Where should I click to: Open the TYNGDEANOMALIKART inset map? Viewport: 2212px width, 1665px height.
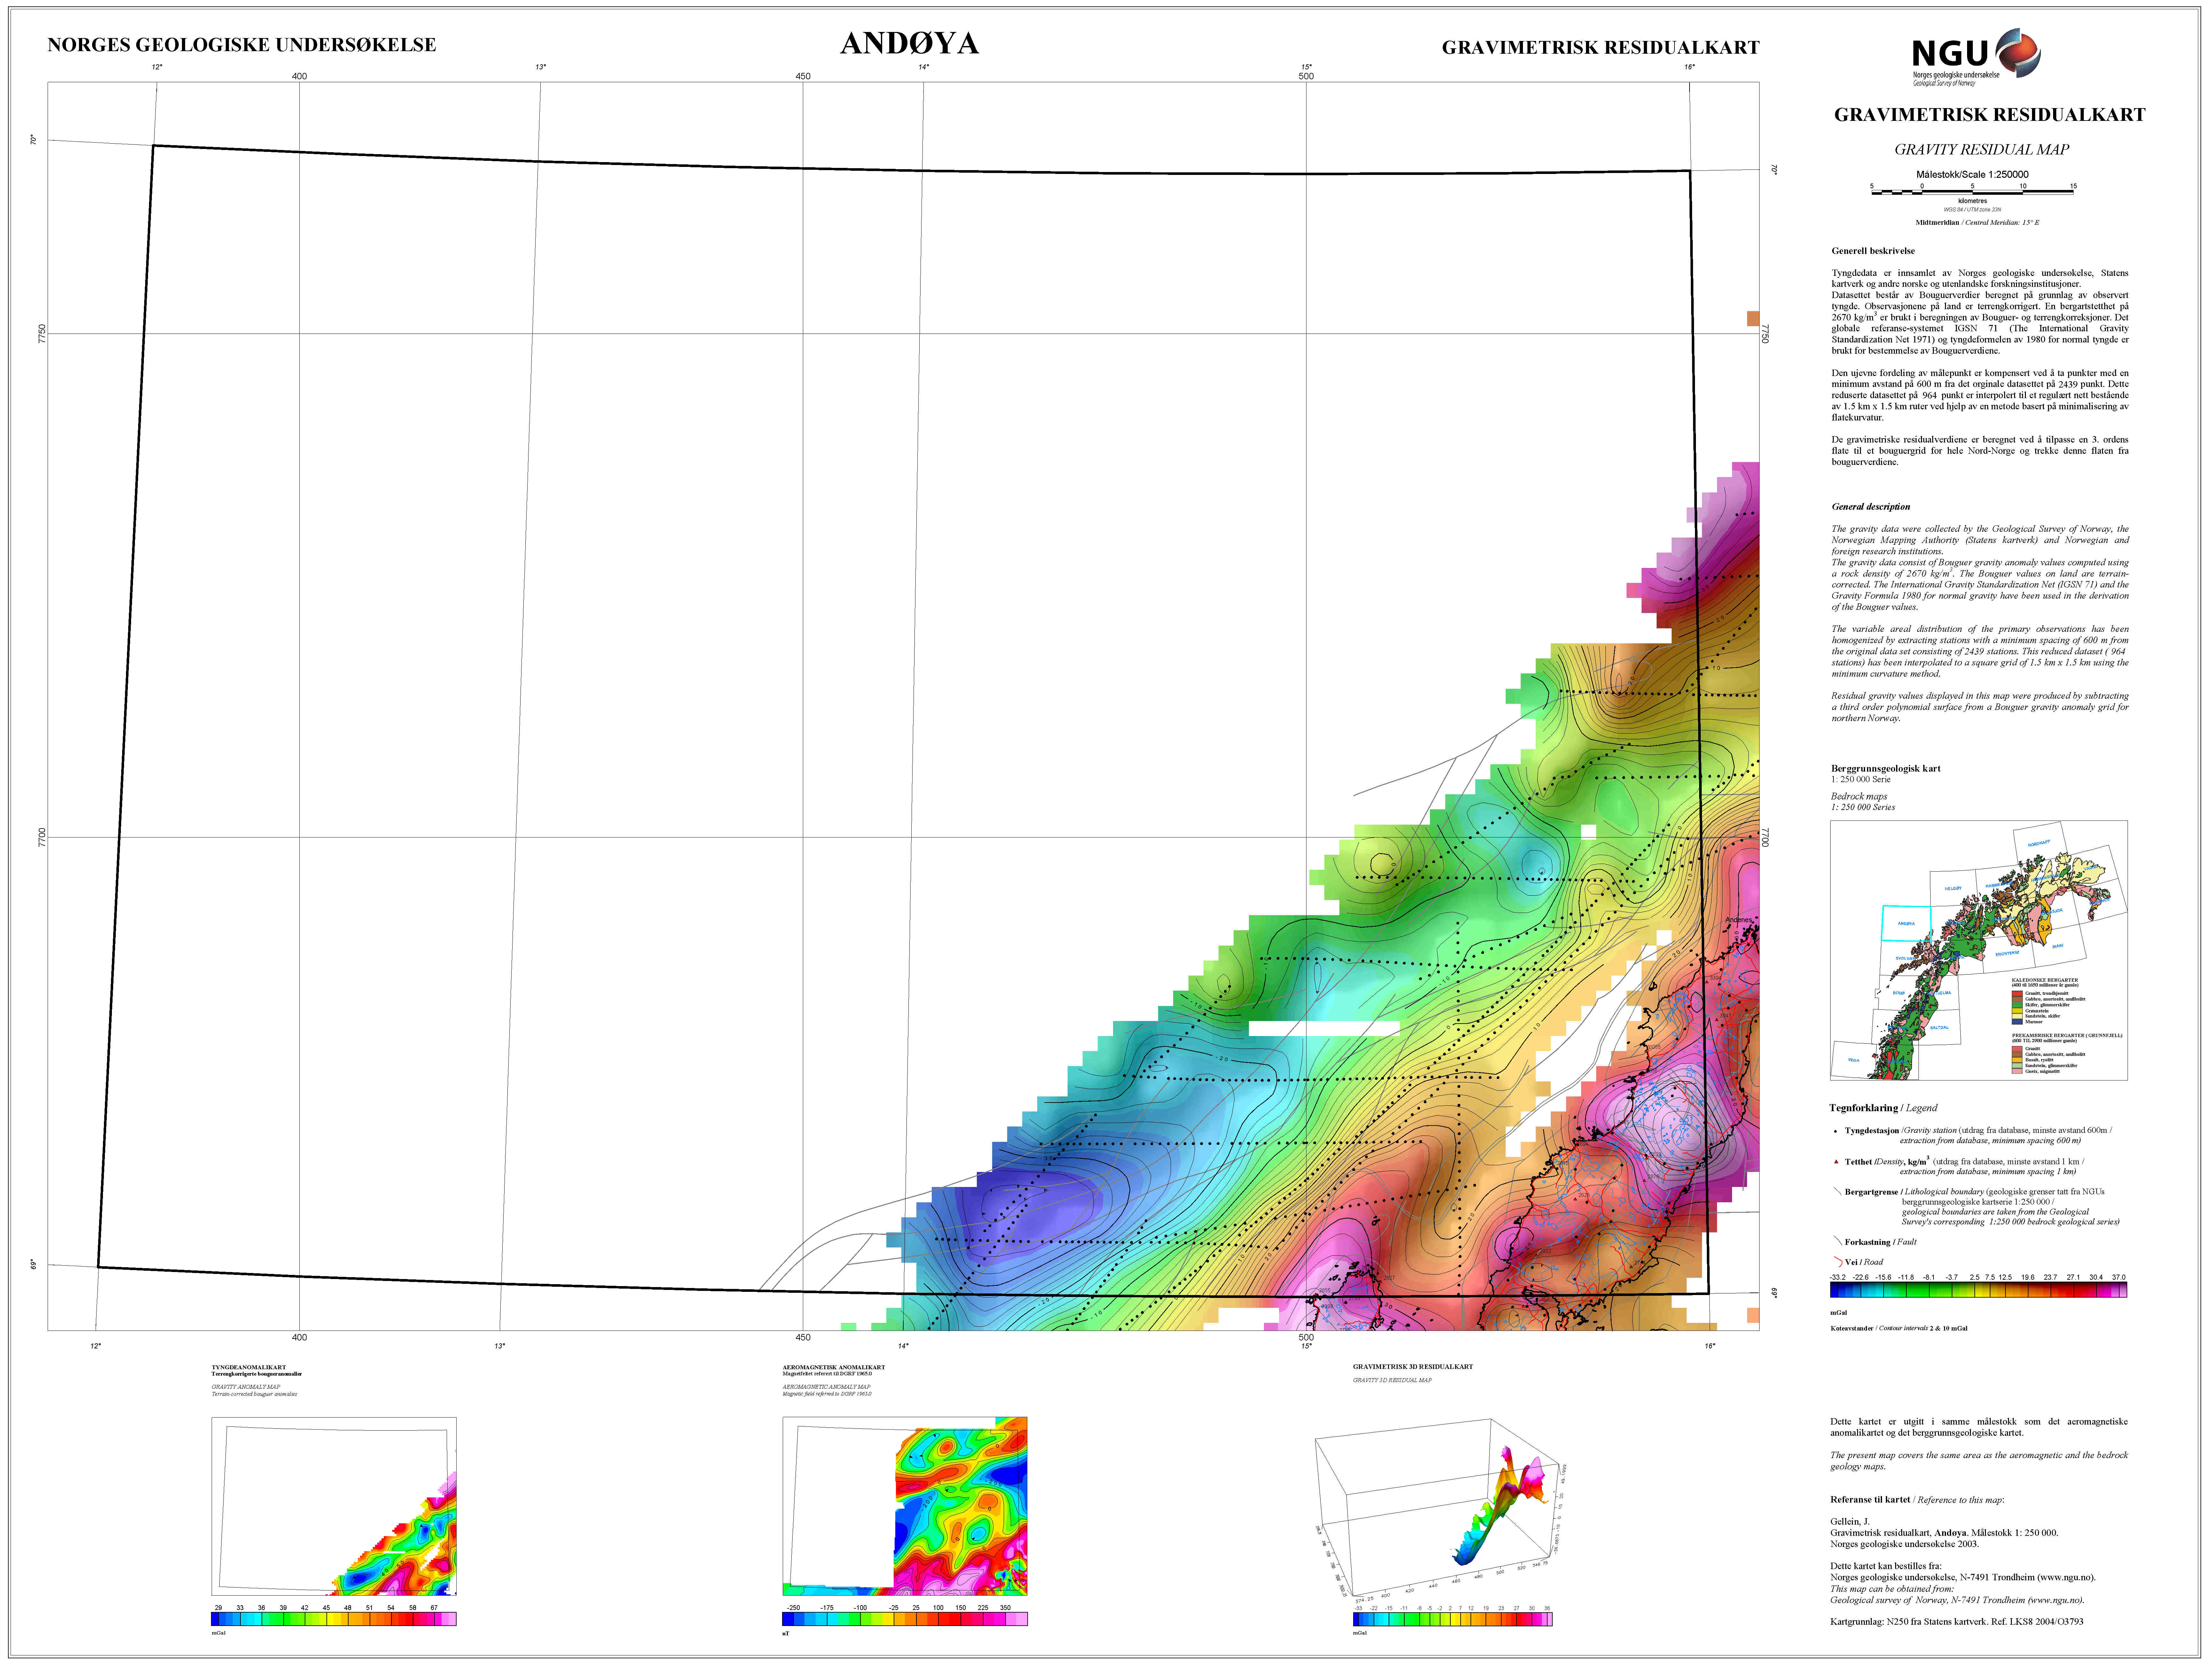(x=334, y=1506)
